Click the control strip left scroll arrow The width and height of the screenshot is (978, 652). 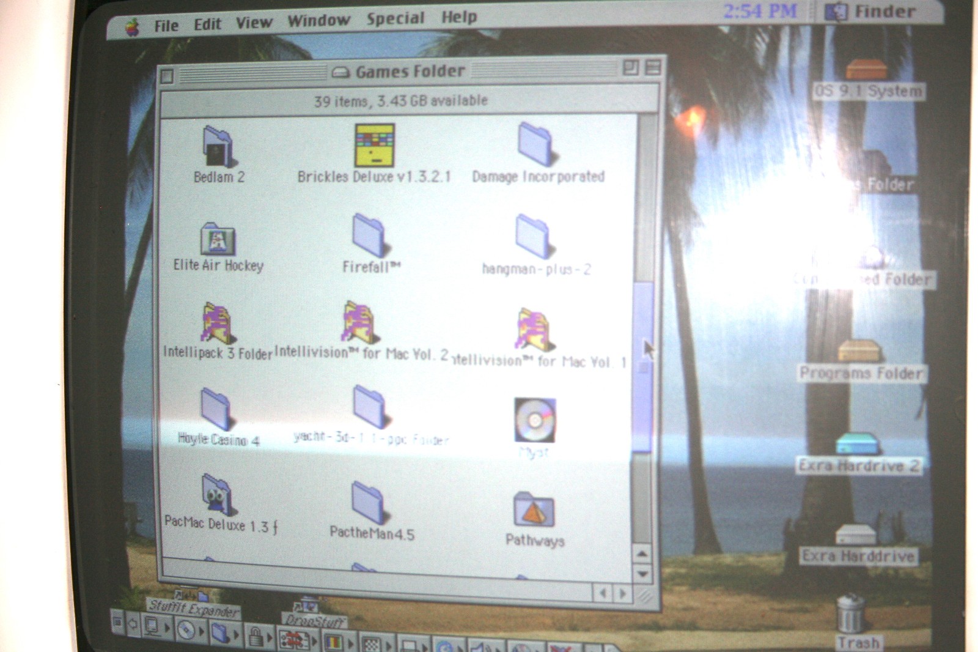tap(132, 624)
